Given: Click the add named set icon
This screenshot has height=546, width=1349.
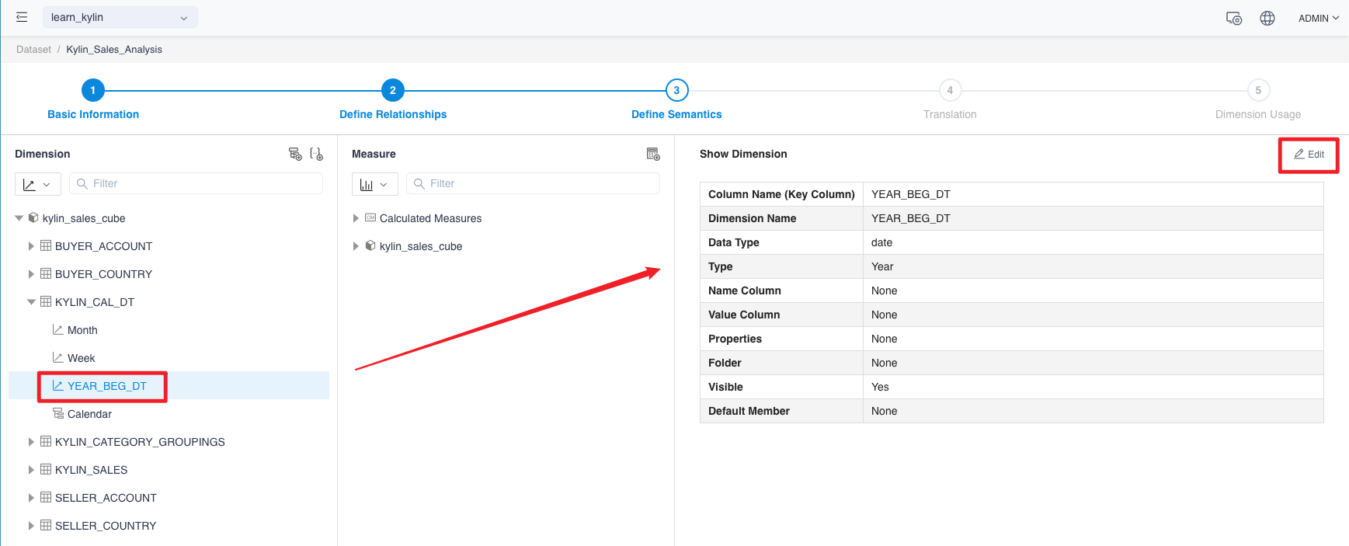Looking at the screenshot, I should [316, 154].
